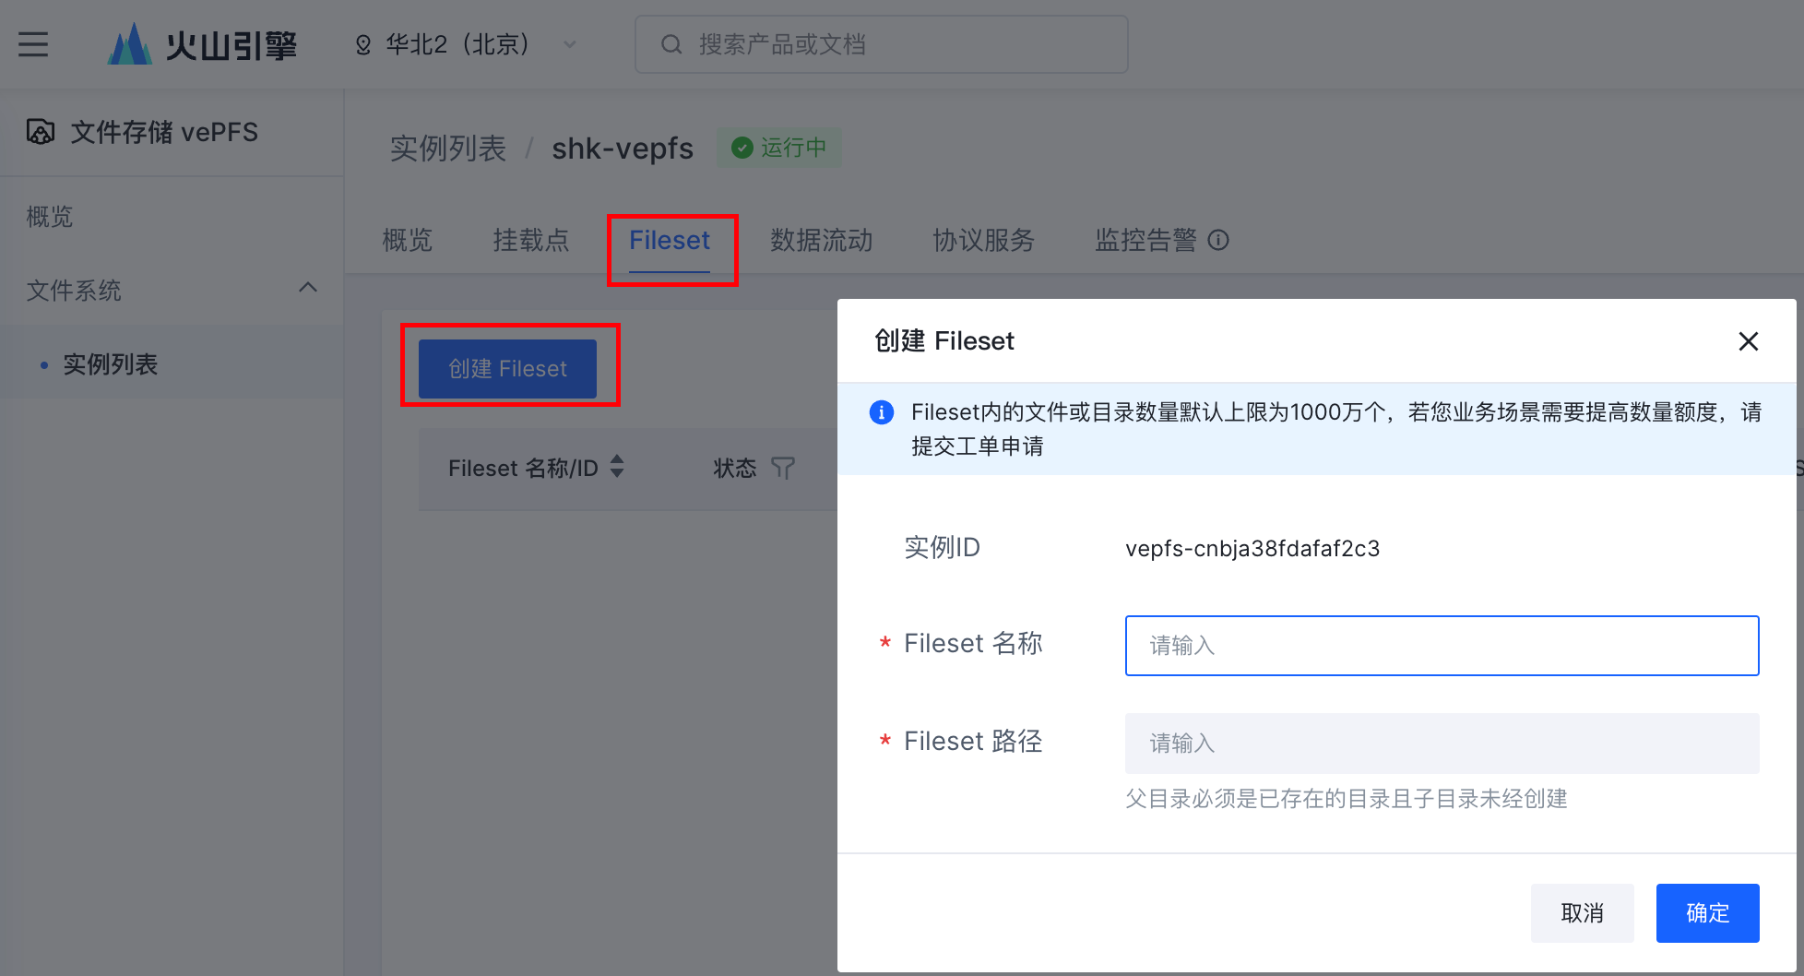Open the hamburger navigation menu
This screenshot has width=1804, height=976.
coord(33,44)
